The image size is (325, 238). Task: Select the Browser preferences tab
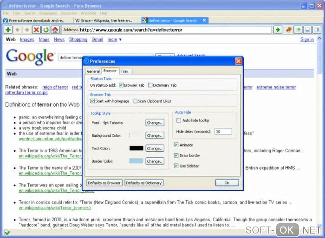point(110,71)
